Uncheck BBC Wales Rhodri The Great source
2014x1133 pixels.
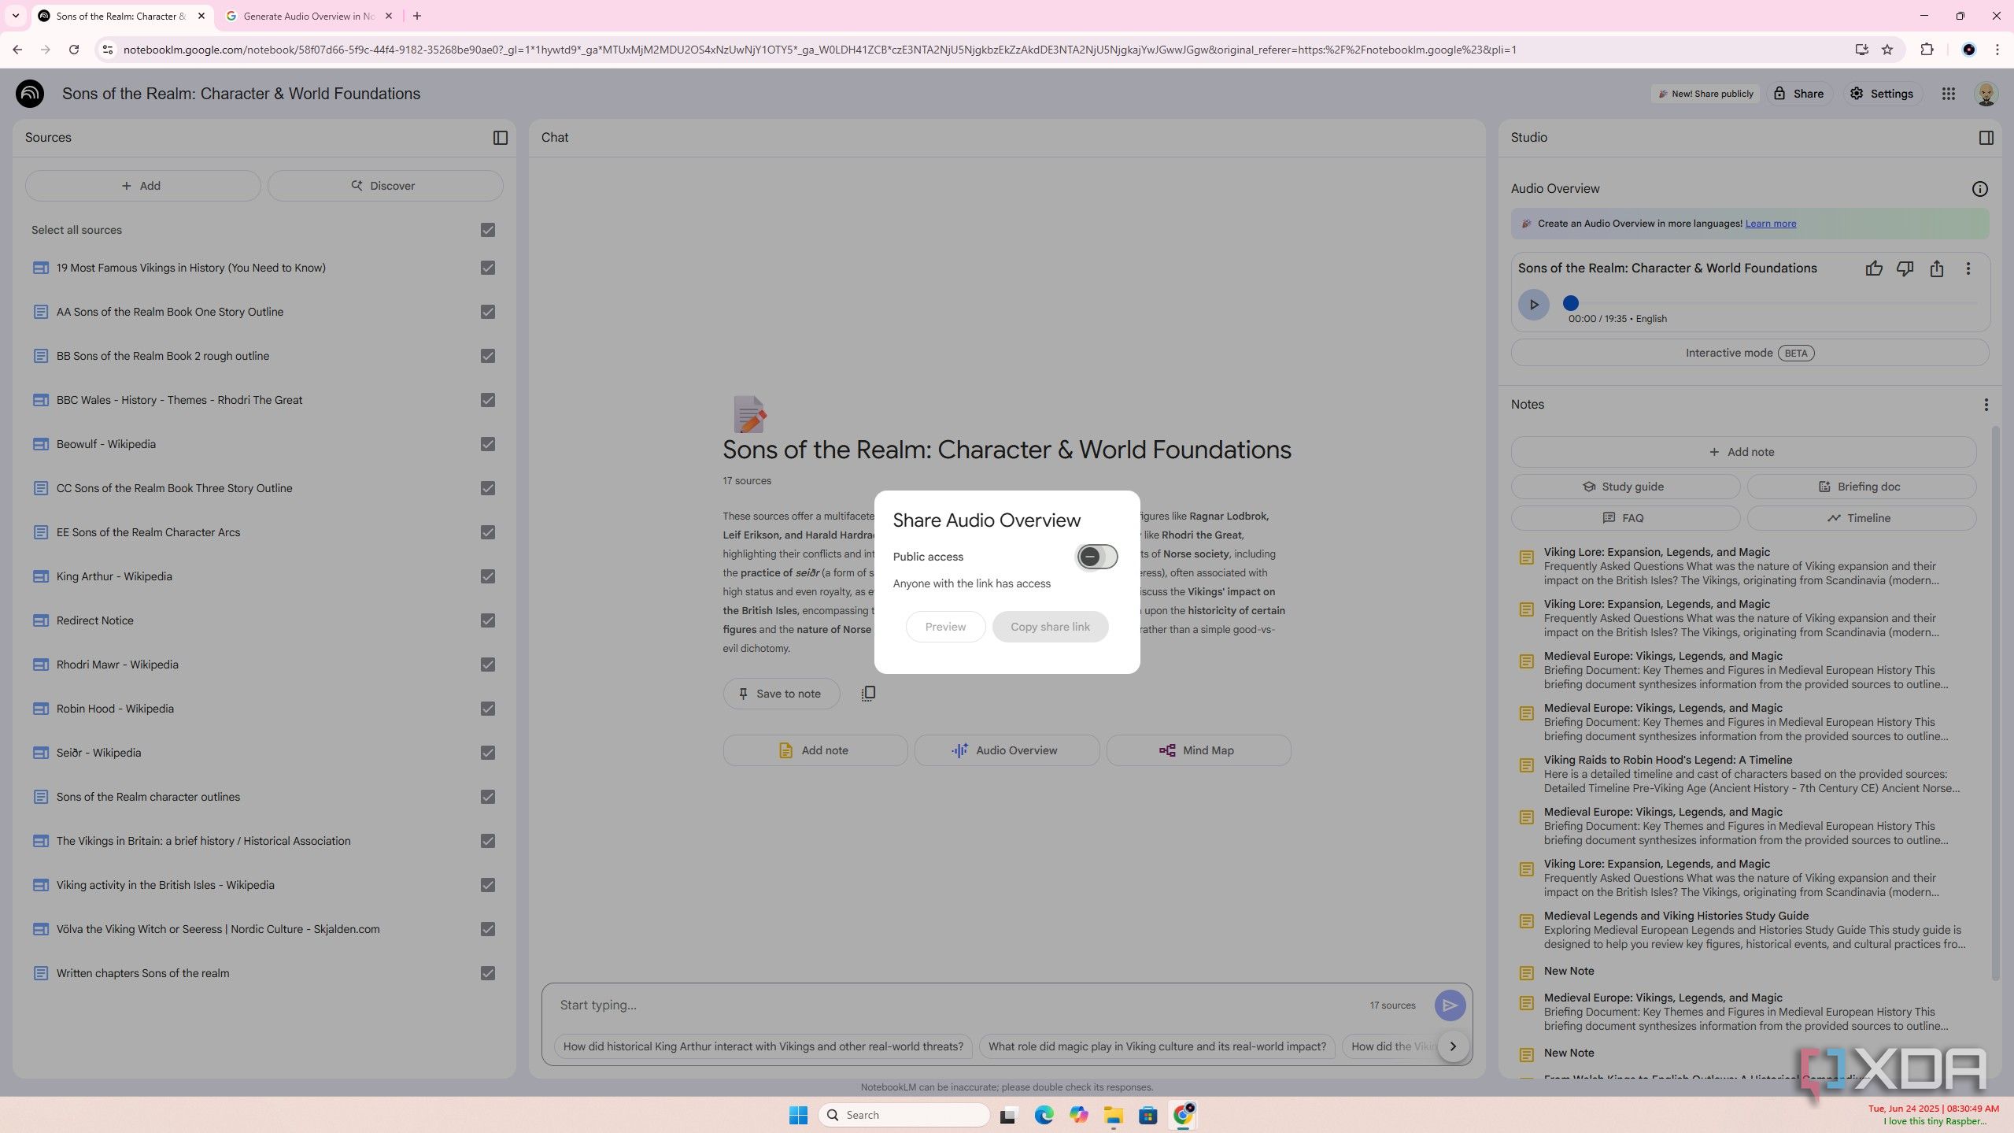(x=488, y=400)
